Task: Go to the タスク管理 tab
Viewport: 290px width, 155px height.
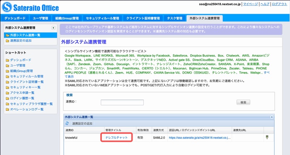Action: coord(174,18)
